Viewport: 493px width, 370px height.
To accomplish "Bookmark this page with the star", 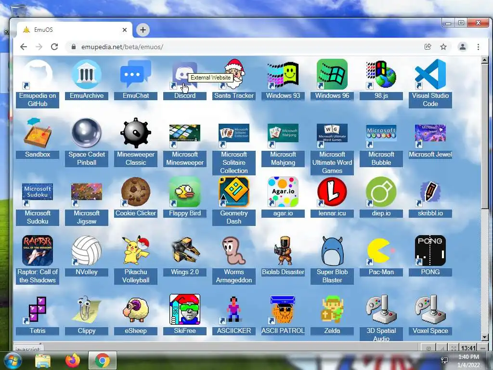I will pyautogui.click(x=443, y=47).
